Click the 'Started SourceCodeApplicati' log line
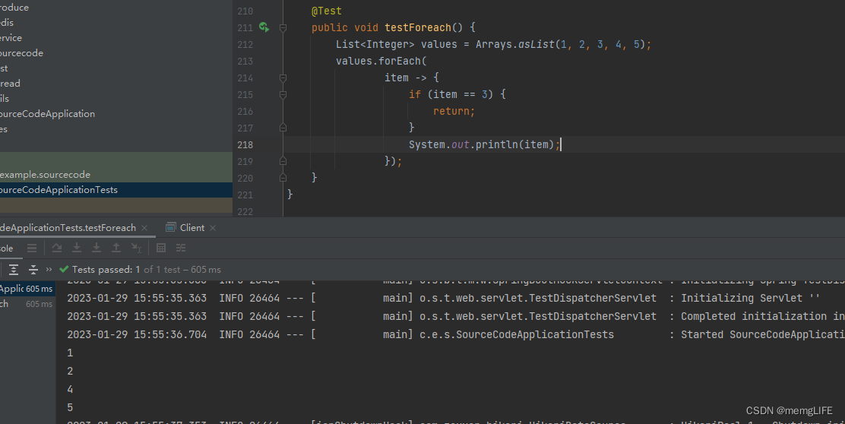845x424 pixels. coord(762,334)
